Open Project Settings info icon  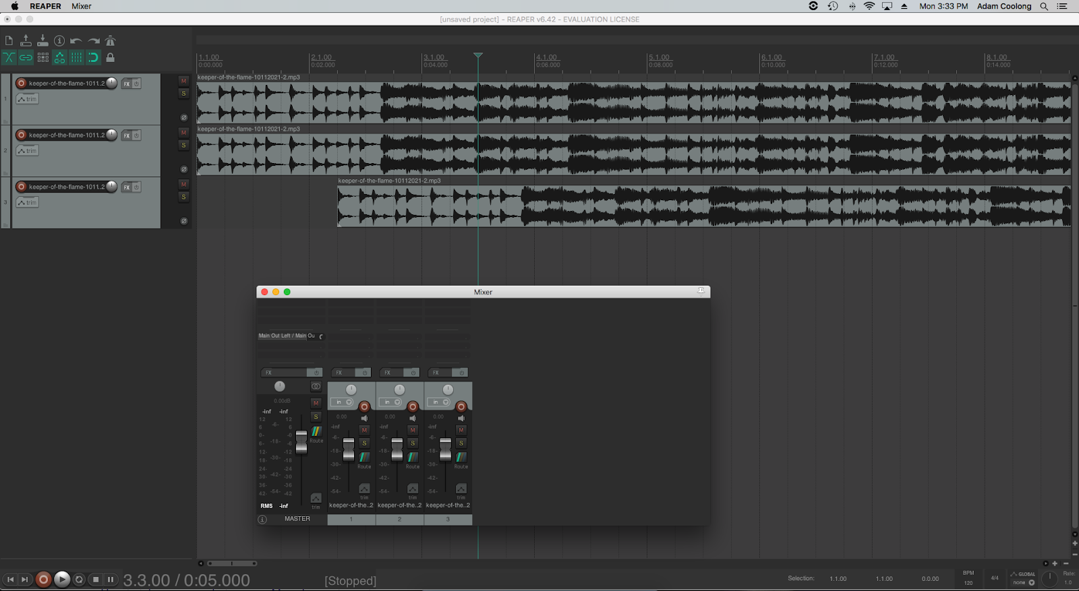click(59, 40)
